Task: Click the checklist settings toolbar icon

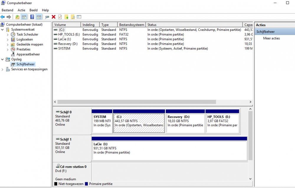Action: (x=79, y=17)
